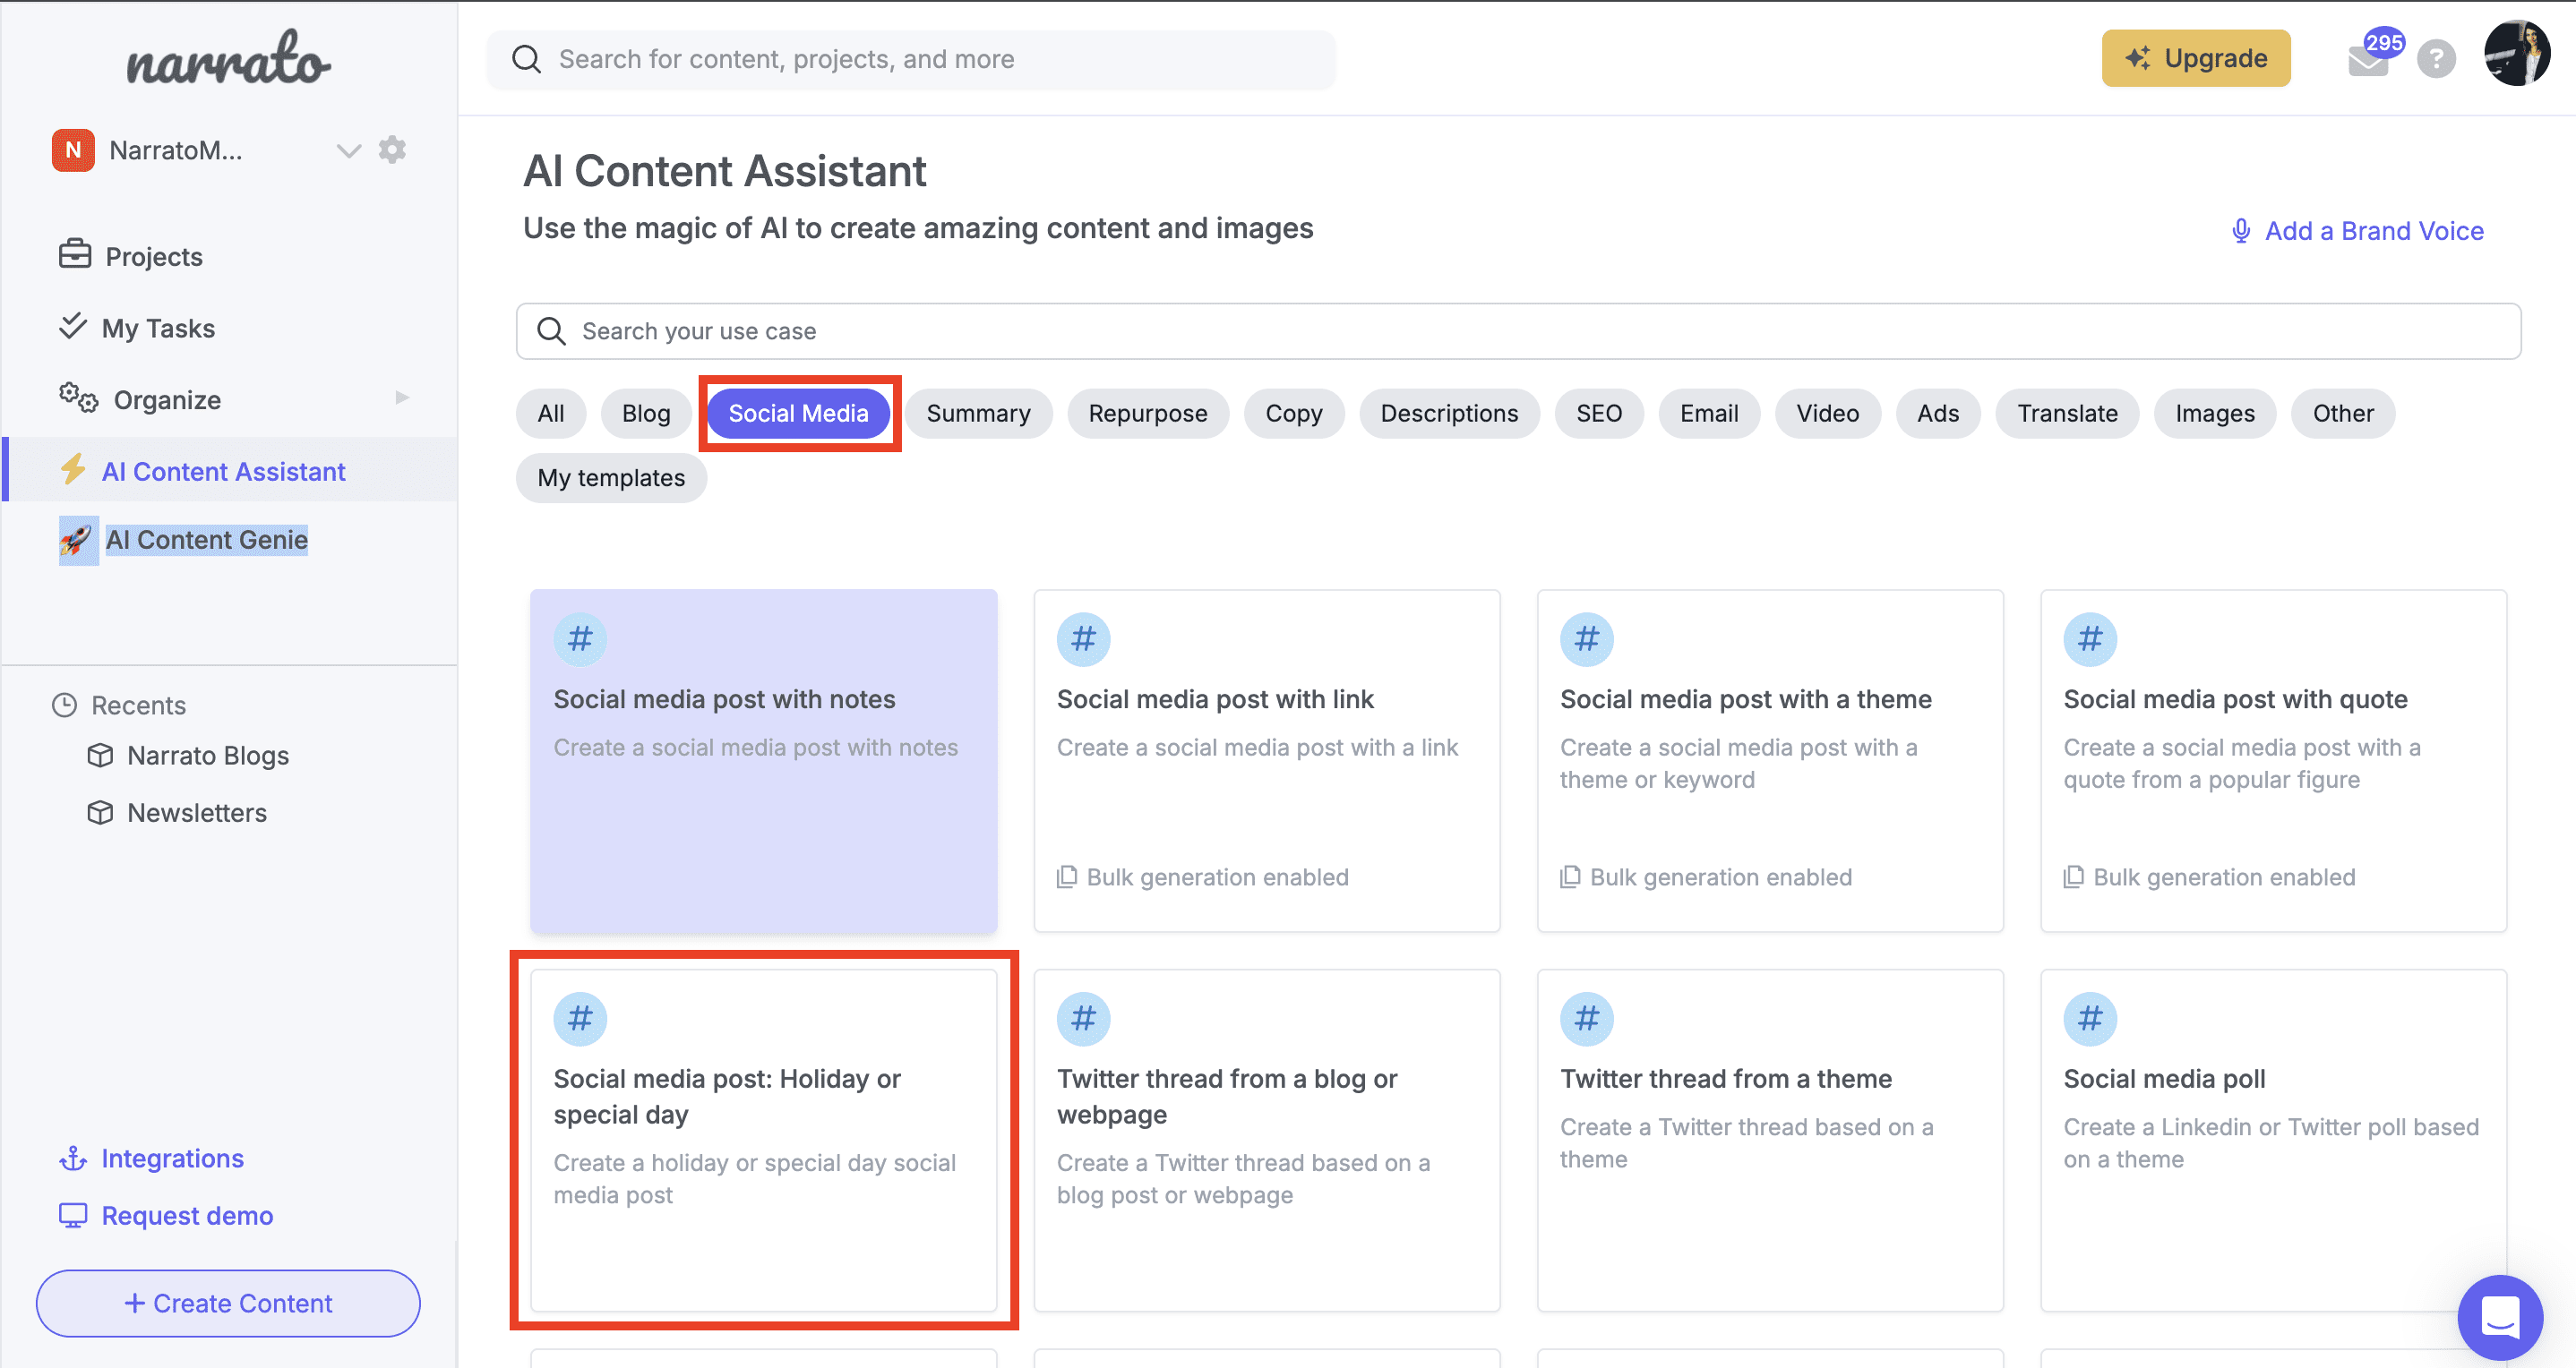
Task: Click the red N workspace avatar
Action: [73, 150]
